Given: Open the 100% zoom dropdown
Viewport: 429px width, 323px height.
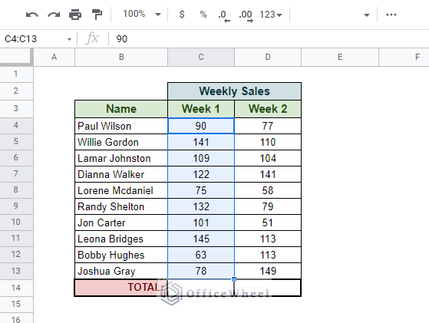Looking at the screenshot, I should (142, 14).
